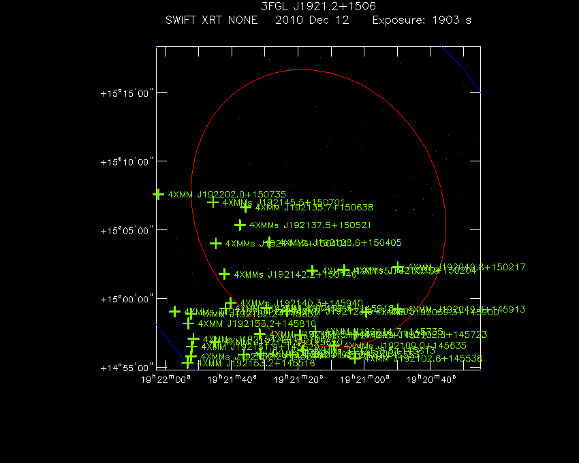
Task: Click declination axis label +15°10'00"
Action: coord(127,162)
